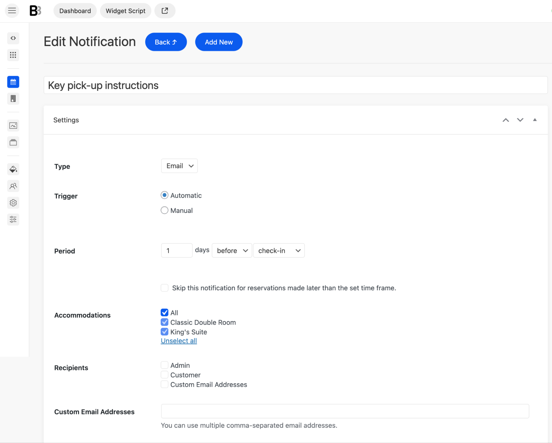
Task: Open the apps grid sidebar icon
Action: 13,55
